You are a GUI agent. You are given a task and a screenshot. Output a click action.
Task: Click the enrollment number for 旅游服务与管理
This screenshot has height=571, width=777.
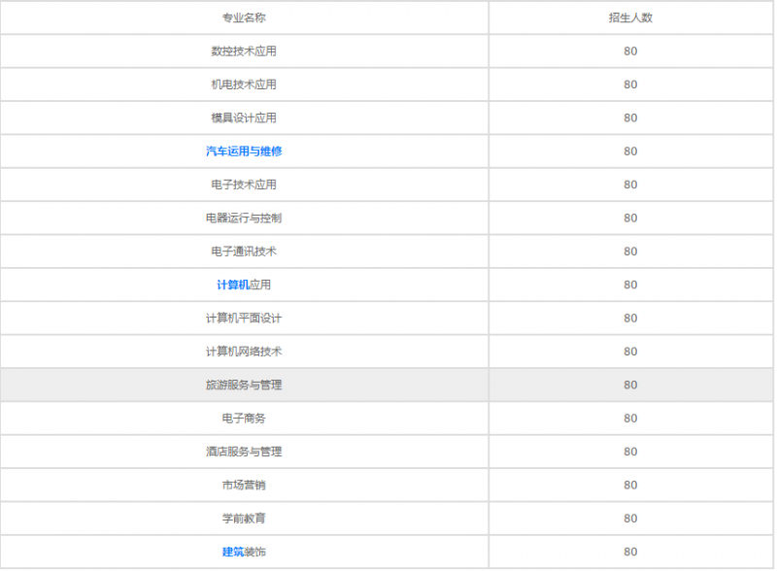click(630, 386)
